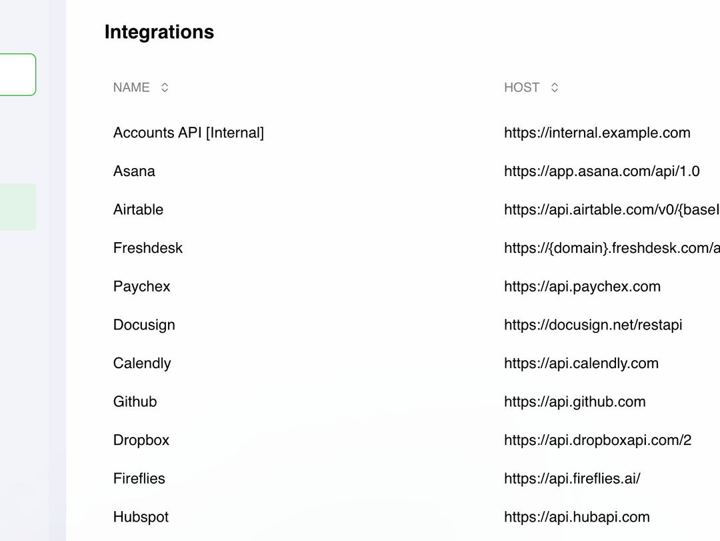The width and height of the screenshot is (720, 541).
Task: Click the https://api.github.com host URL
Action: (575, 402)
